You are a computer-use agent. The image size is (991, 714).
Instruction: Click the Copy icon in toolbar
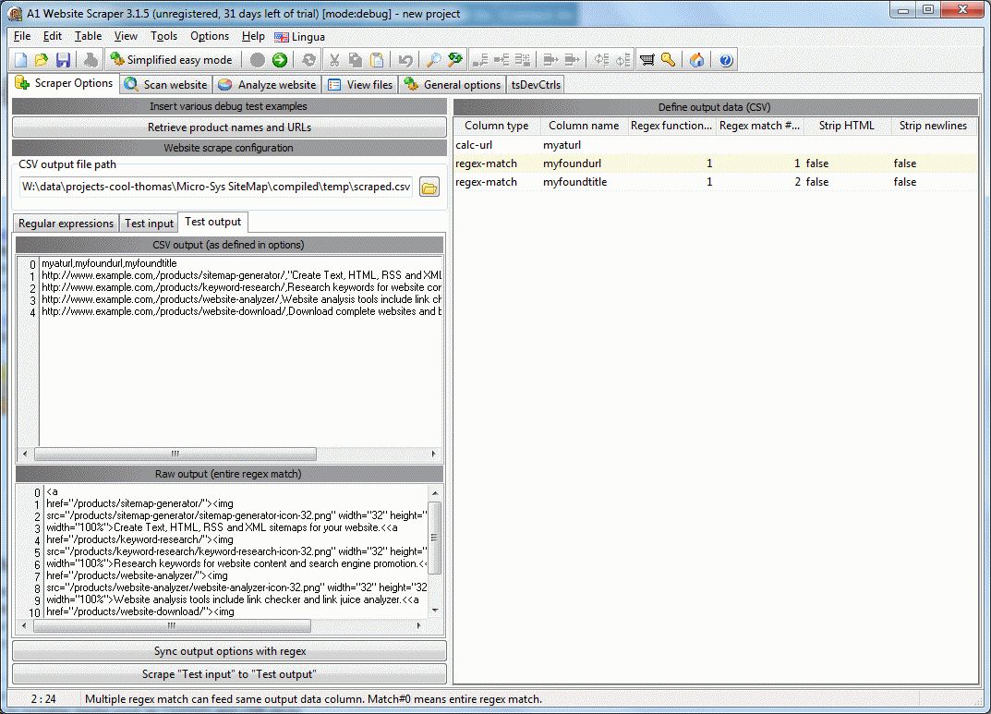(356, 60)
